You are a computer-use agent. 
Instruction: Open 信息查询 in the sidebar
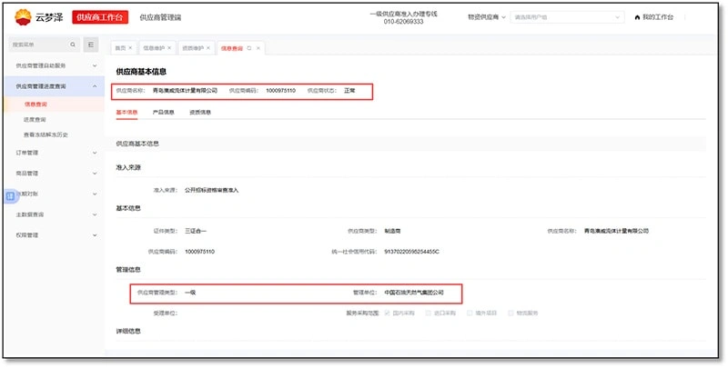pos(35,104)
